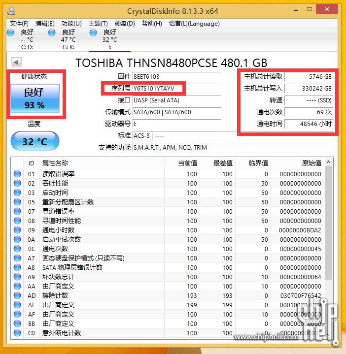Maximize the CrystalDiskInfo window
The image size is (346, 354).
click(x=310, y=9)
